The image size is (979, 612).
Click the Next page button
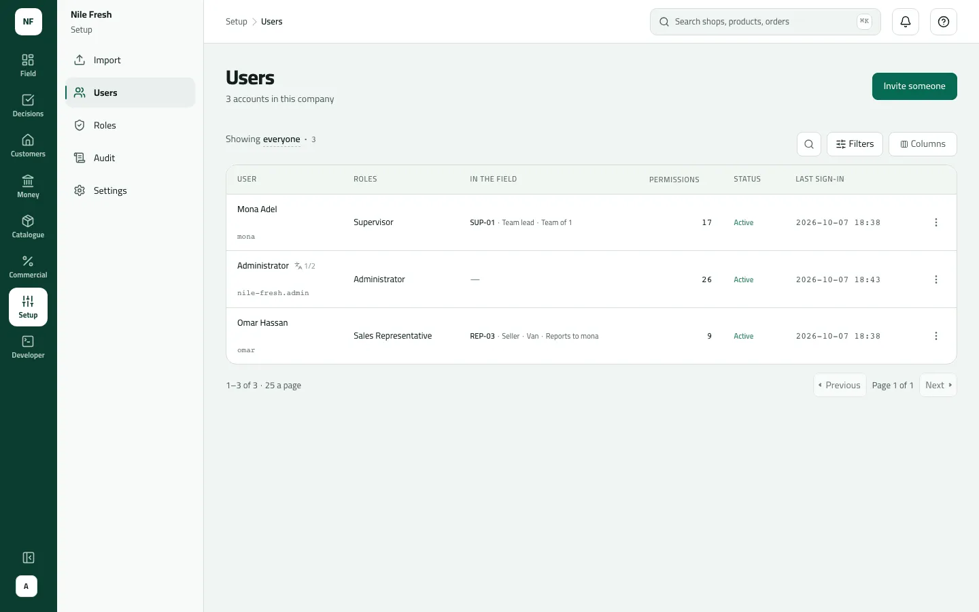(938, 385)
